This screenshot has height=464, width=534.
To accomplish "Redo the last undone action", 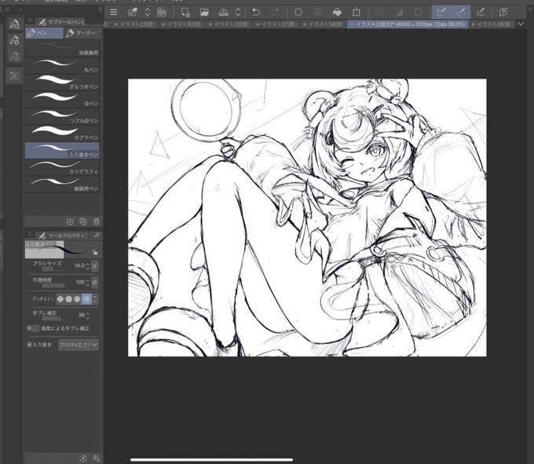I will 275,13.
